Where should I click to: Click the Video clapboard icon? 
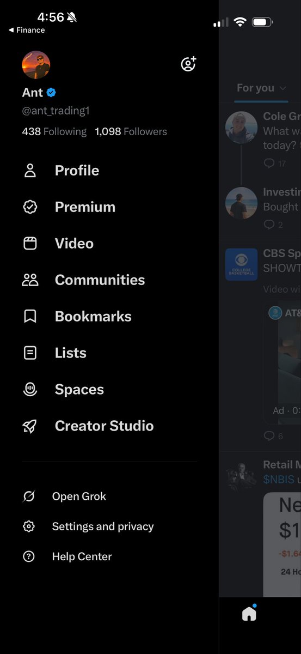tap(30, 244)
